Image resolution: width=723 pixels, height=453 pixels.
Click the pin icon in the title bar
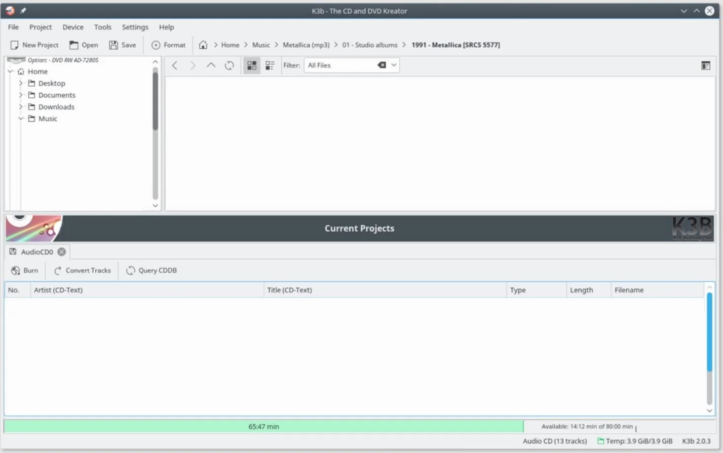tap(23, 11)
